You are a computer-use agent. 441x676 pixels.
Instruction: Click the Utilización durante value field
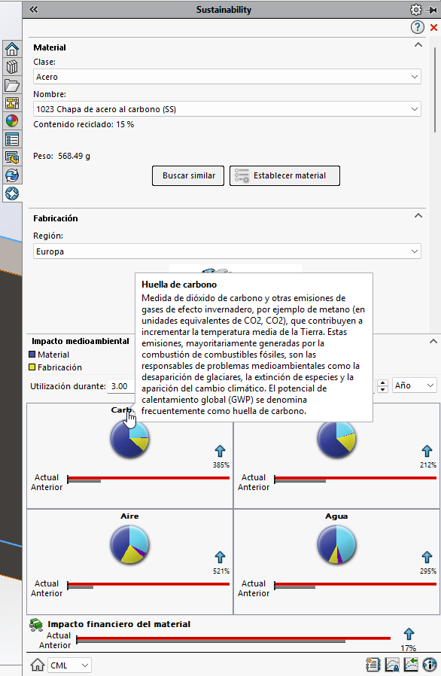pyautogui.click(x=122, y=386)
